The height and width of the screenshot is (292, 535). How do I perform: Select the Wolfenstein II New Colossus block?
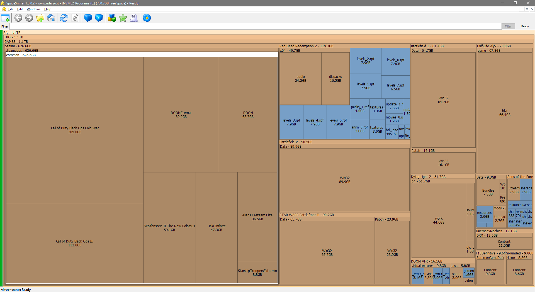click(x=169, y=228)
